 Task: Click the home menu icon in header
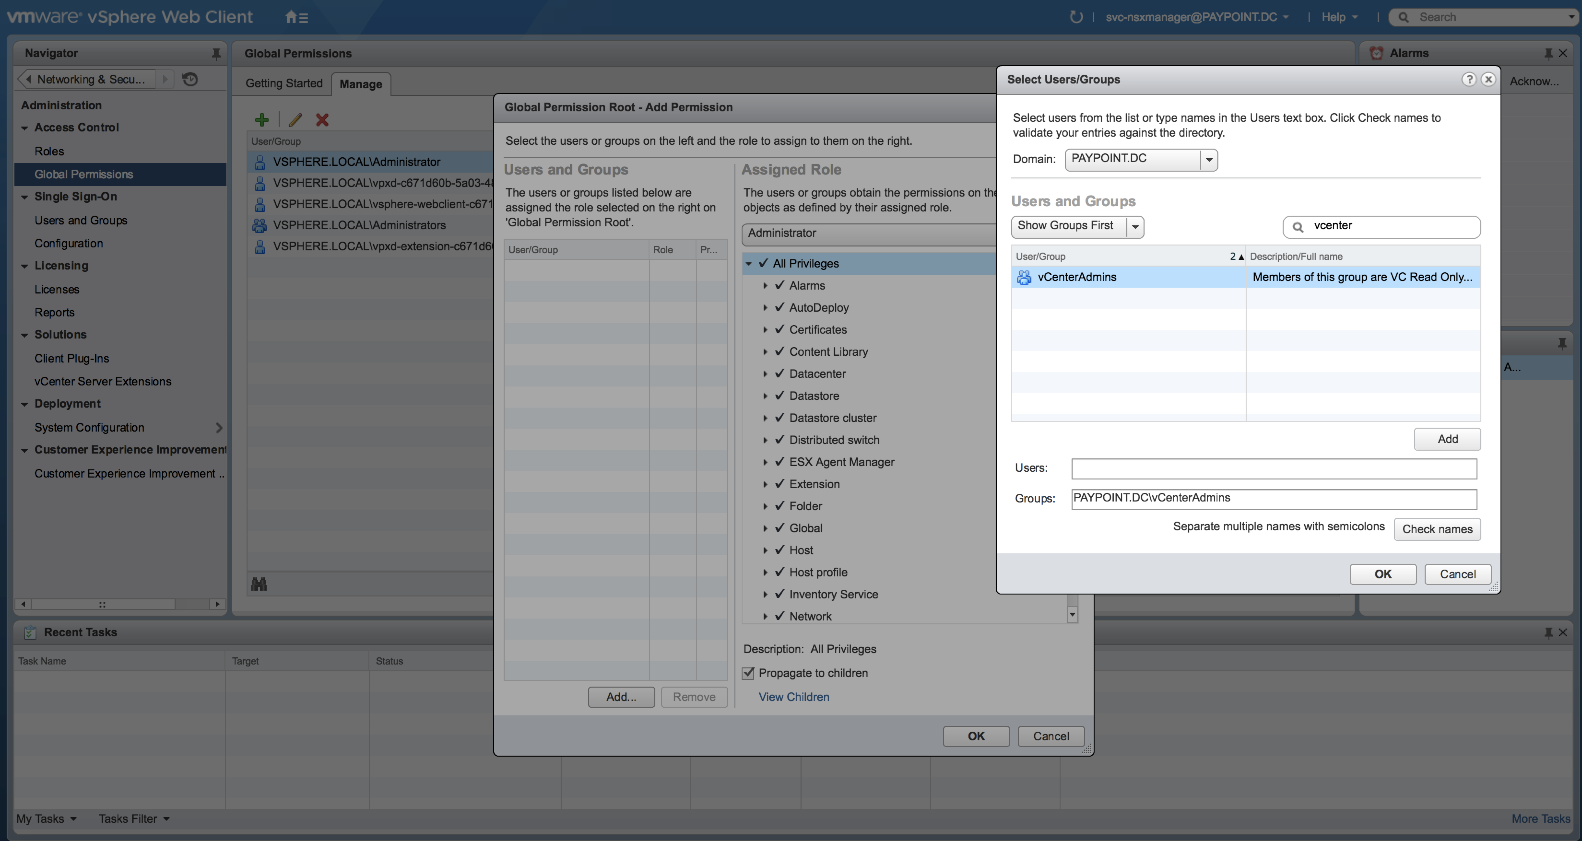pos(297,17)
